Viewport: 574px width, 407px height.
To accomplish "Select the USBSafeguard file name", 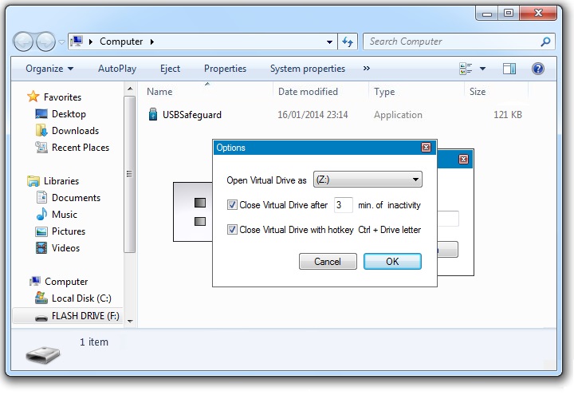I will [192, 115].
